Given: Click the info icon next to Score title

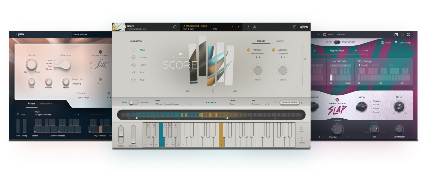Looking at the screenshot, I should pos(175,27).
